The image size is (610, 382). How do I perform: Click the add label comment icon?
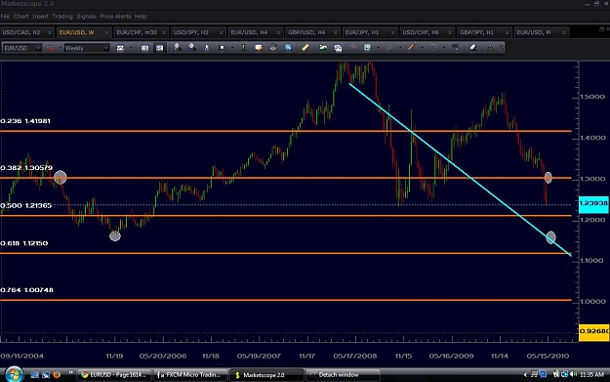[x=259, y=48]
